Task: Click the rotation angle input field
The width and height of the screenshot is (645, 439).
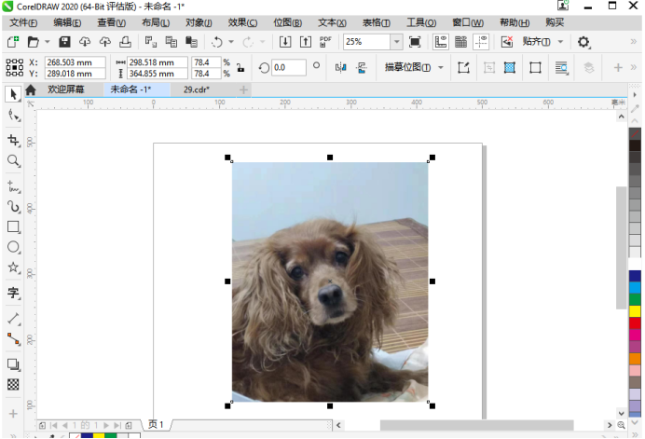Action: coord(289,67)
